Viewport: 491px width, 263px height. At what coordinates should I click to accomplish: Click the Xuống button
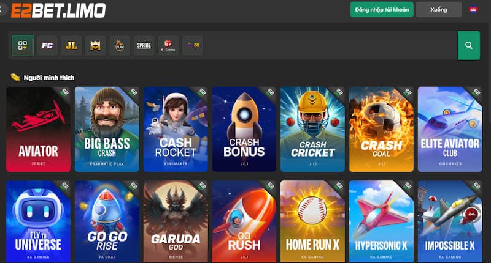pyautogui.click(x=438, y=10)
